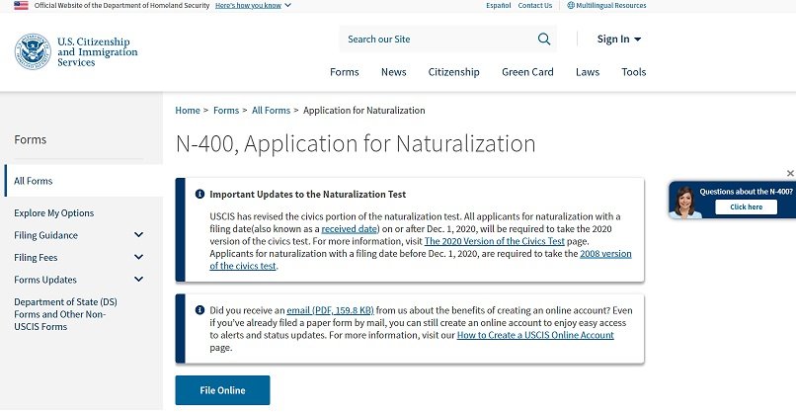Click info icon in online account alert
Screen dimensions: 796x414
coord(199,309)
